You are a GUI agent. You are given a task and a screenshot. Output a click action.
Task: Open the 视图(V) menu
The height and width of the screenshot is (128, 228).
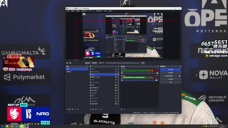click(78, 11)
